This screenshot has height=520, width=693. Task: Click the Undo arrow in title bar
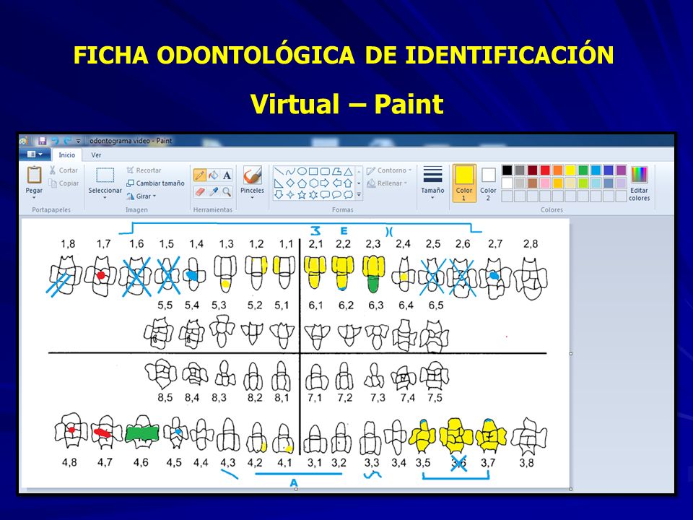point(56,141)
